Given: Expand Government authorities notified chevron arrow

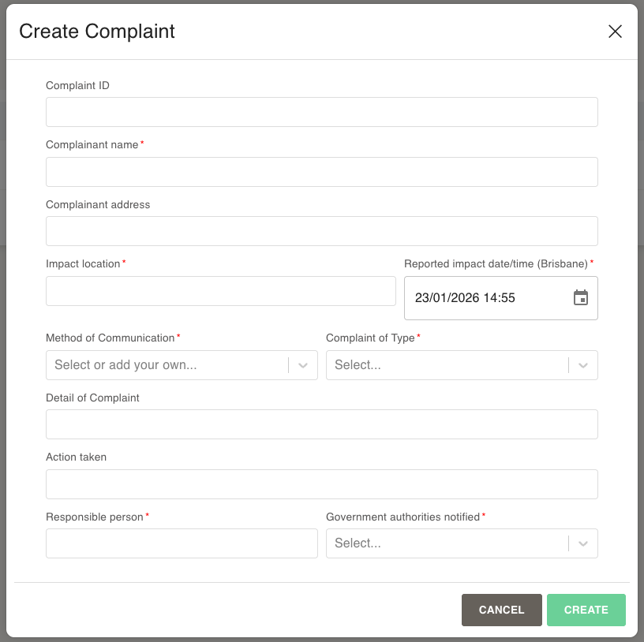Looking at the screenshot, I should pyautogui.click(x=583, y=543).
